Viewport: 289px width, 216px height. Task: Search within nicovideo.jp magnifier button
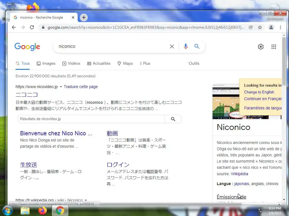click(173, 119)
